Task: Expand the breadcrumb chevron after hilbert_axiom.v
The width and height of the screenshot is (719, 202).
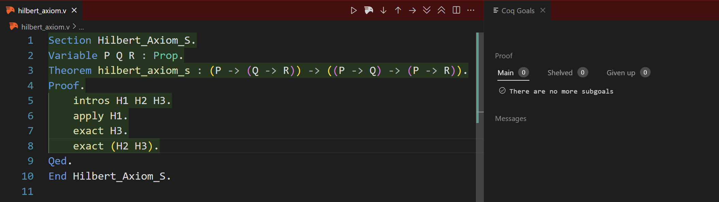Action: click(75, 26)
